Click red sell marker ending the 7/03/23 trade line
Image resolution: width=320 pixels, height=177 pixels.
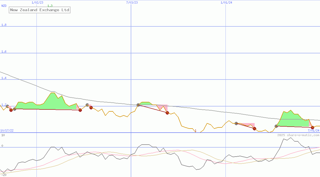point(167,113)
